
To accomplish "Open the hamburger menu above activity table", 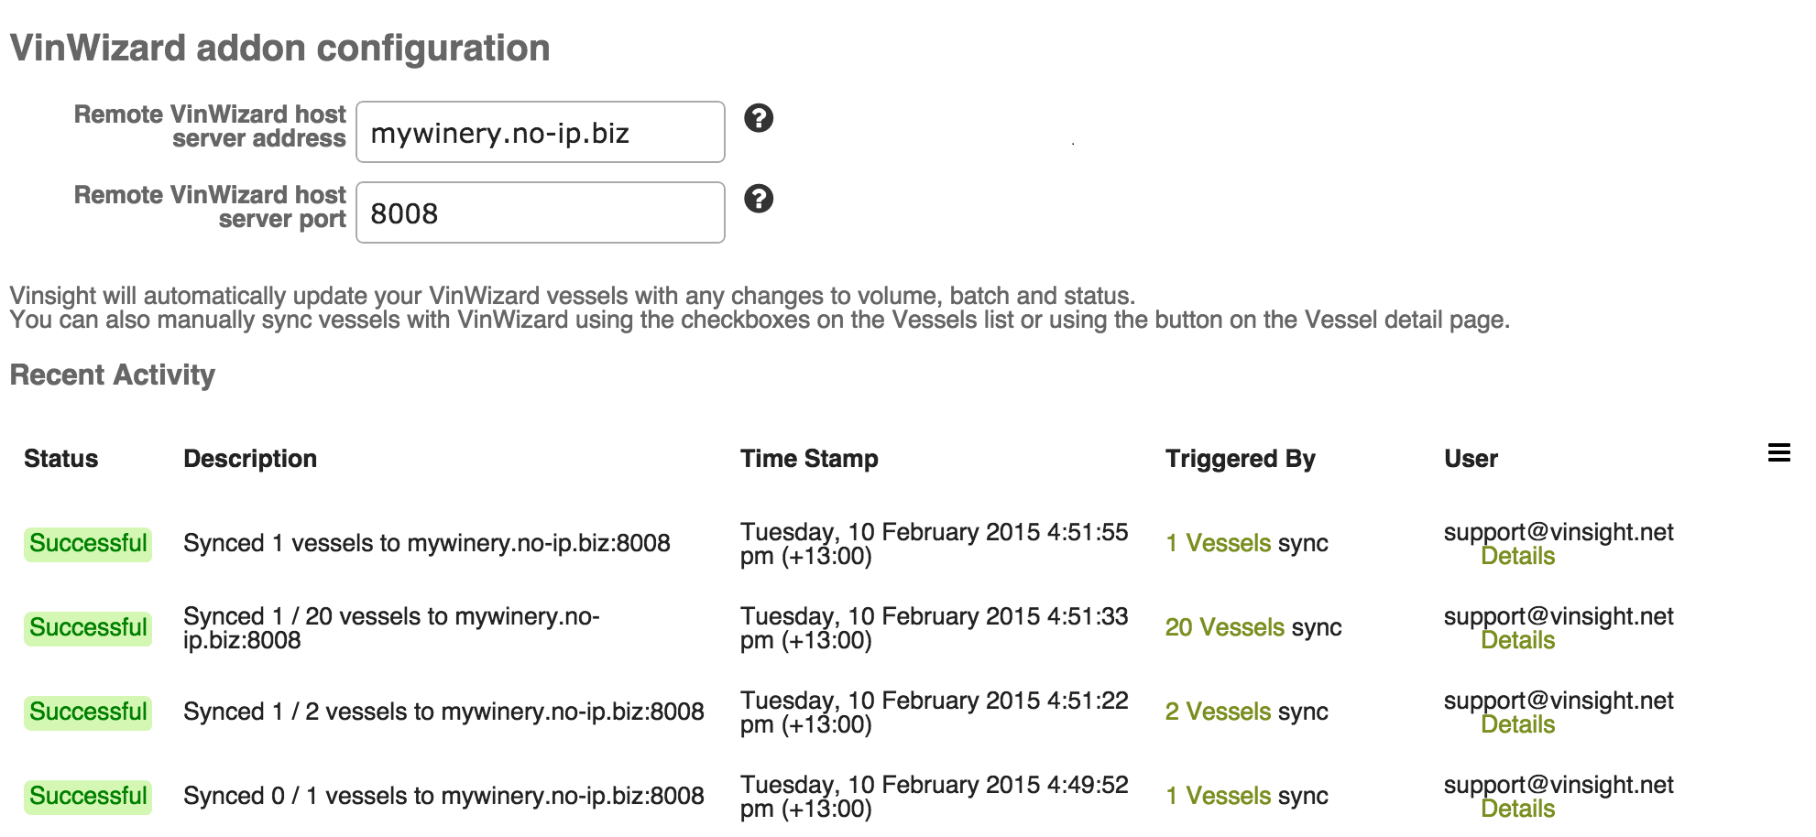I will 1778,452.
